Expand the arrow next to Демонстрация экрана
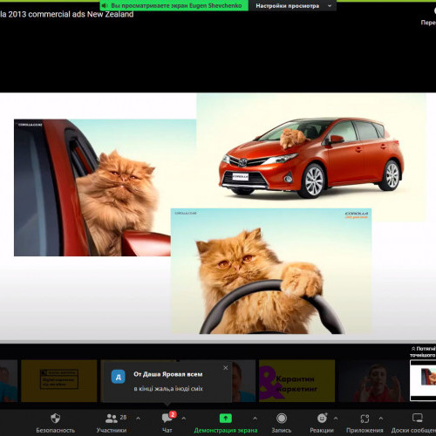 [x=255, y=419]
